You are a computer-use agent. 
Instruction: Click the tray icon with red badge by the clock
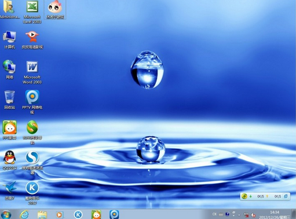tap(253, 215)
